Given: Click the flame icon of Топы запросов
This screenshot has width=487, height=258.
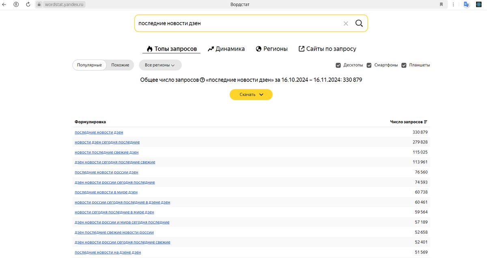Looking at the screenshot, I should click(x=150, y=49).
